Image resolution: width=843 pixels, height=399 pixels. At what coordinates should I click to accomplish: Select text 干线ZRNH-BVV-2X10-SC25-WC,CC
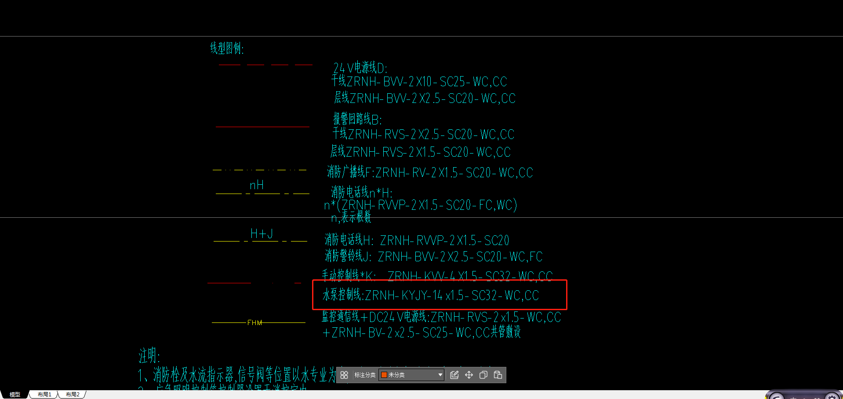419,81
